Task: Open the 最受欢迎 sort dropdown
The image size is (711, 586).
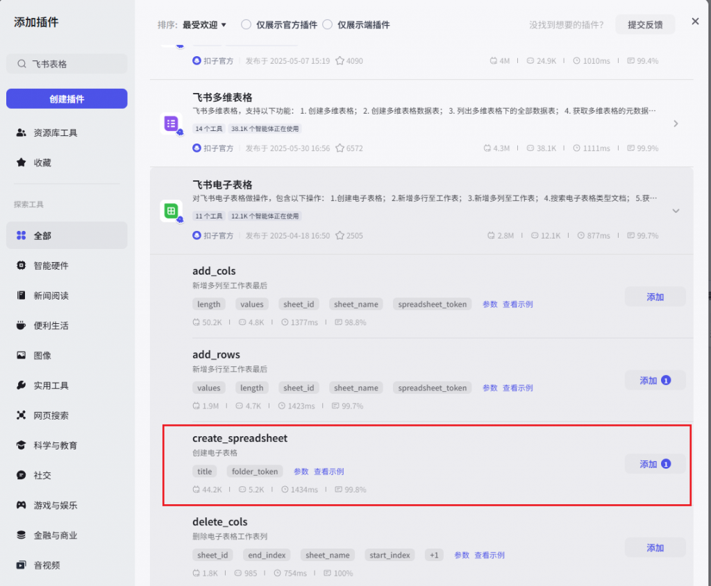Action: pyautogui.click(x=204, y=25)
